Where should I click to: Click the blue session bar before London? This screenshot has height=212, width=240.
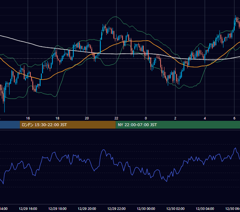[10, 125]
